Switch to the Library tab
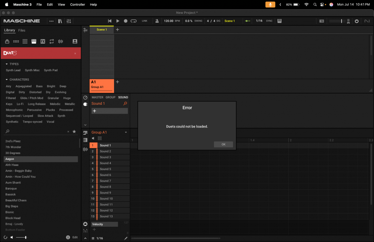 [10, 30]
